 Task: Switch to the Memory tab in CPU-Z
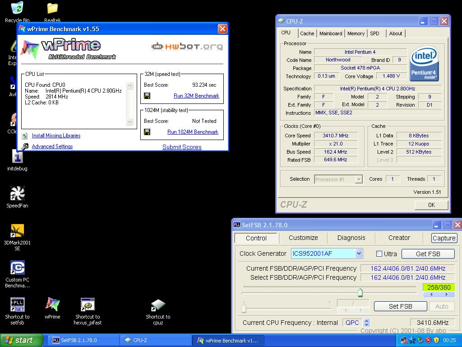pyautogui.click(x=356, y=33)
